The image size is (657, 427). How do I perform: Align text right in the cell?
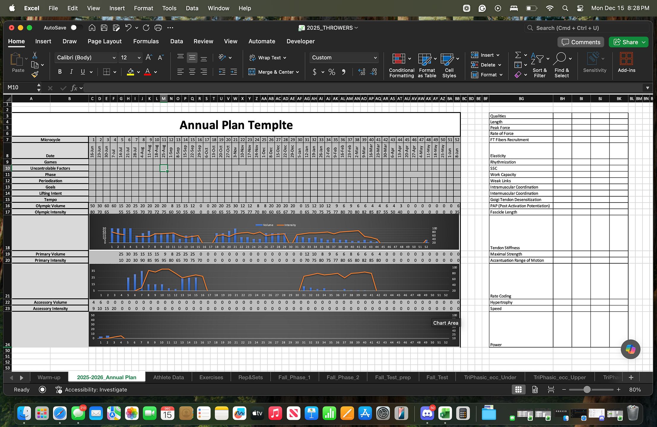click(x=204, y=72)
